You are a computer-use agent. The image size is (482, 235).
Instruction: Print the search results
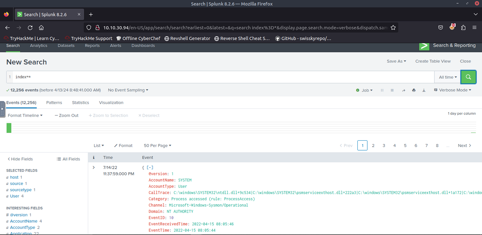[413, 90]
